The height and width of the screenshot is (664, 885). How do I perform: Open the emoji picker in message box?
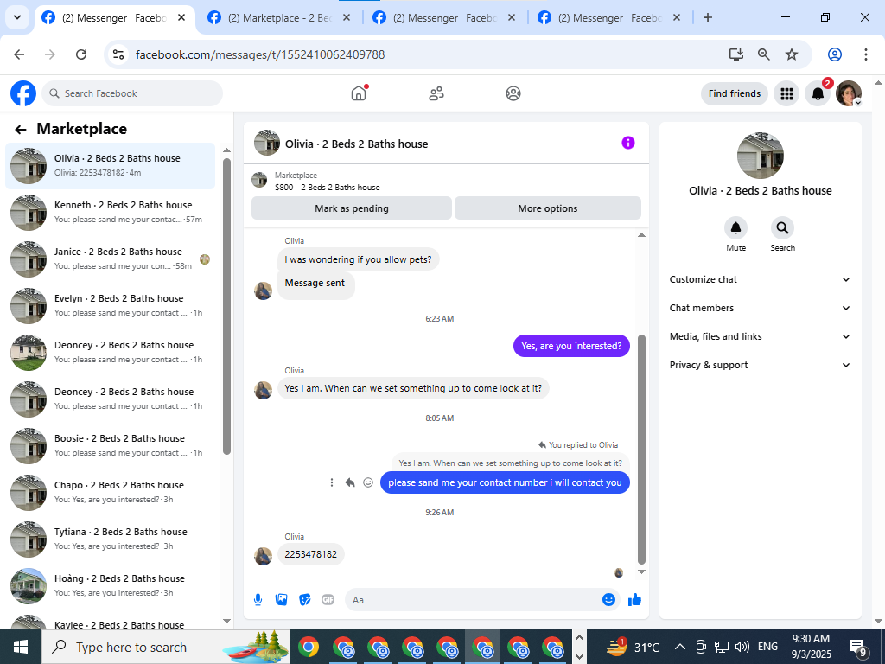pos(608,600)
